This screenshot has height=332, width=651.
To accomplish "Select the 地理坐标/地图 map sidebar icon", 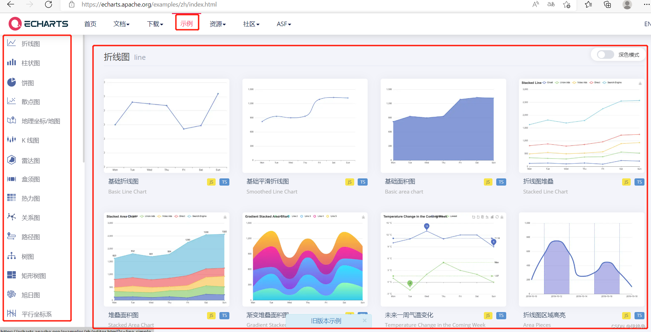I will click(12, 121).
